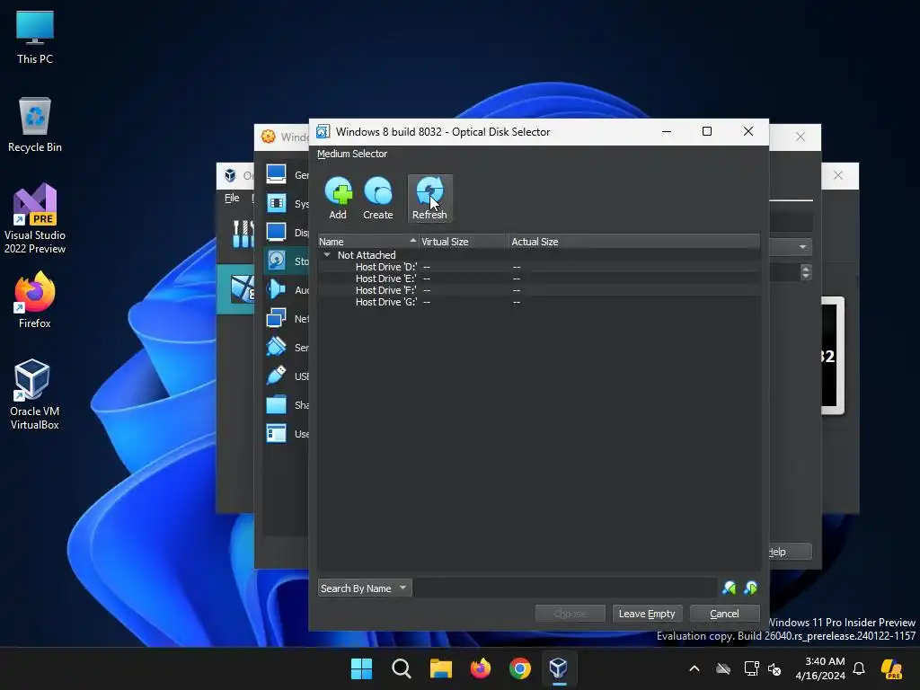Open notification bell in taskbar
This screenshot has width=920, height=690.
859,668
